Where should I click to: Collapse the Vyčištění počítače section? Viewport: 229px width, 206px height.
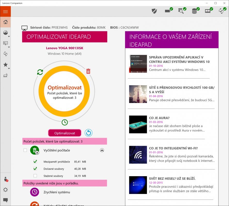pos(102,150)
